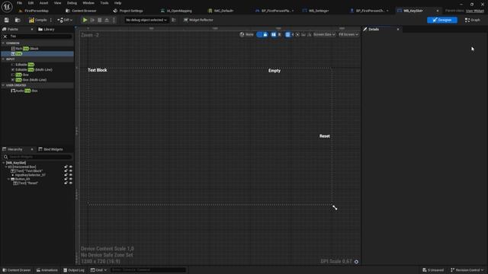Screen dimensions: 488x274
Task: Collapse the INPUT palette category
Action: coord(3,59)
